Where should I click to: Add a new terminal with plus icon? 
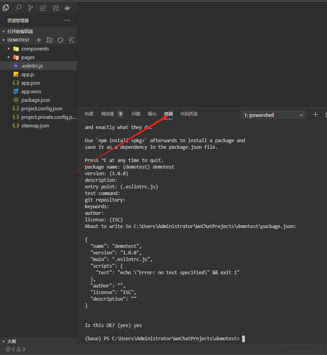tap(315, 115)
